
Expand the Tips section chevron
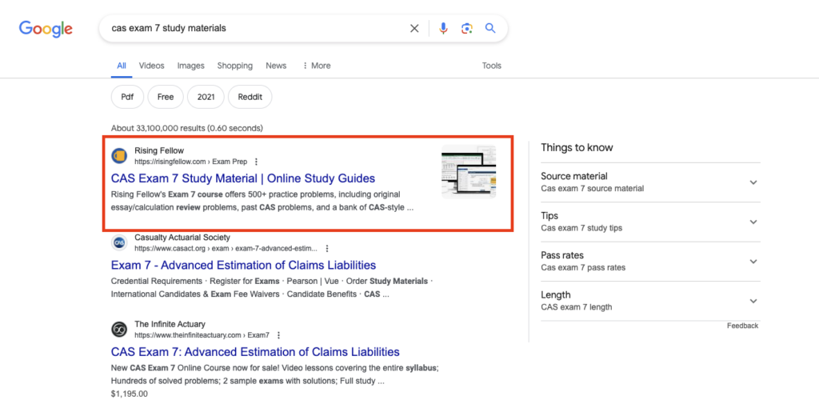[x=753, y=222]
